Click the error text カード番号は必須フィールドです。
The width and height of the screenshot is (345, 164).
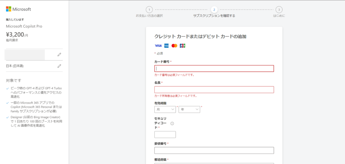tap(174, 75)
